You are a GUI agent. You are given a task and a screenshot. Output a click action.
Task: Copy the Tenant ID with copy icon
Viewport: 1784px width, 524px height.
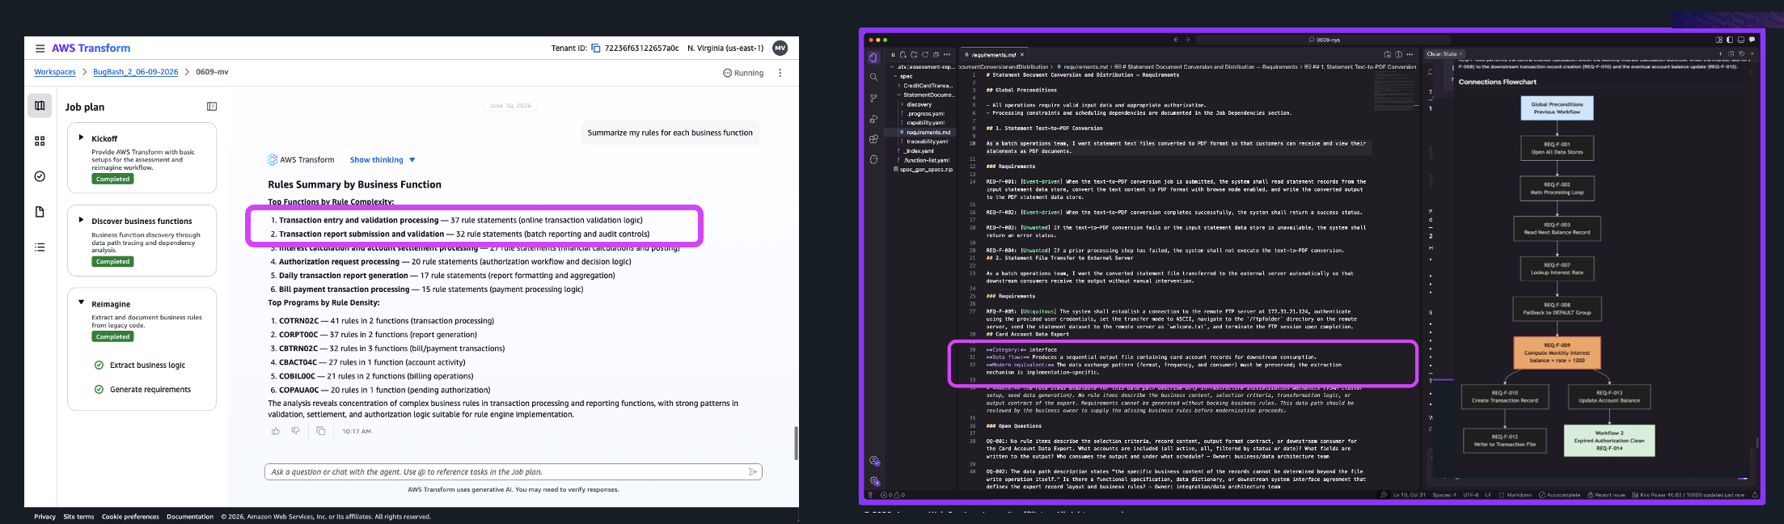596,49
